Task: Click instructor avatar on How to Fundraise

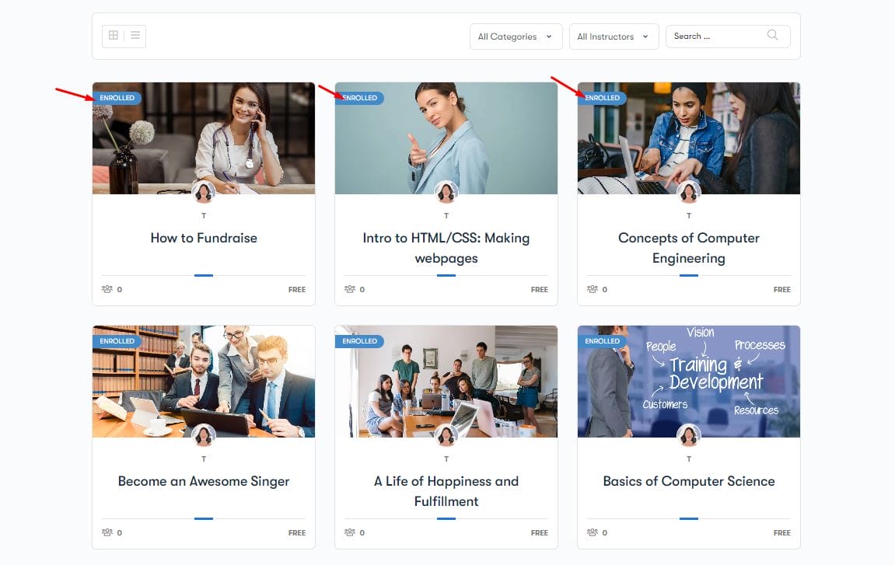Action: 204,192
